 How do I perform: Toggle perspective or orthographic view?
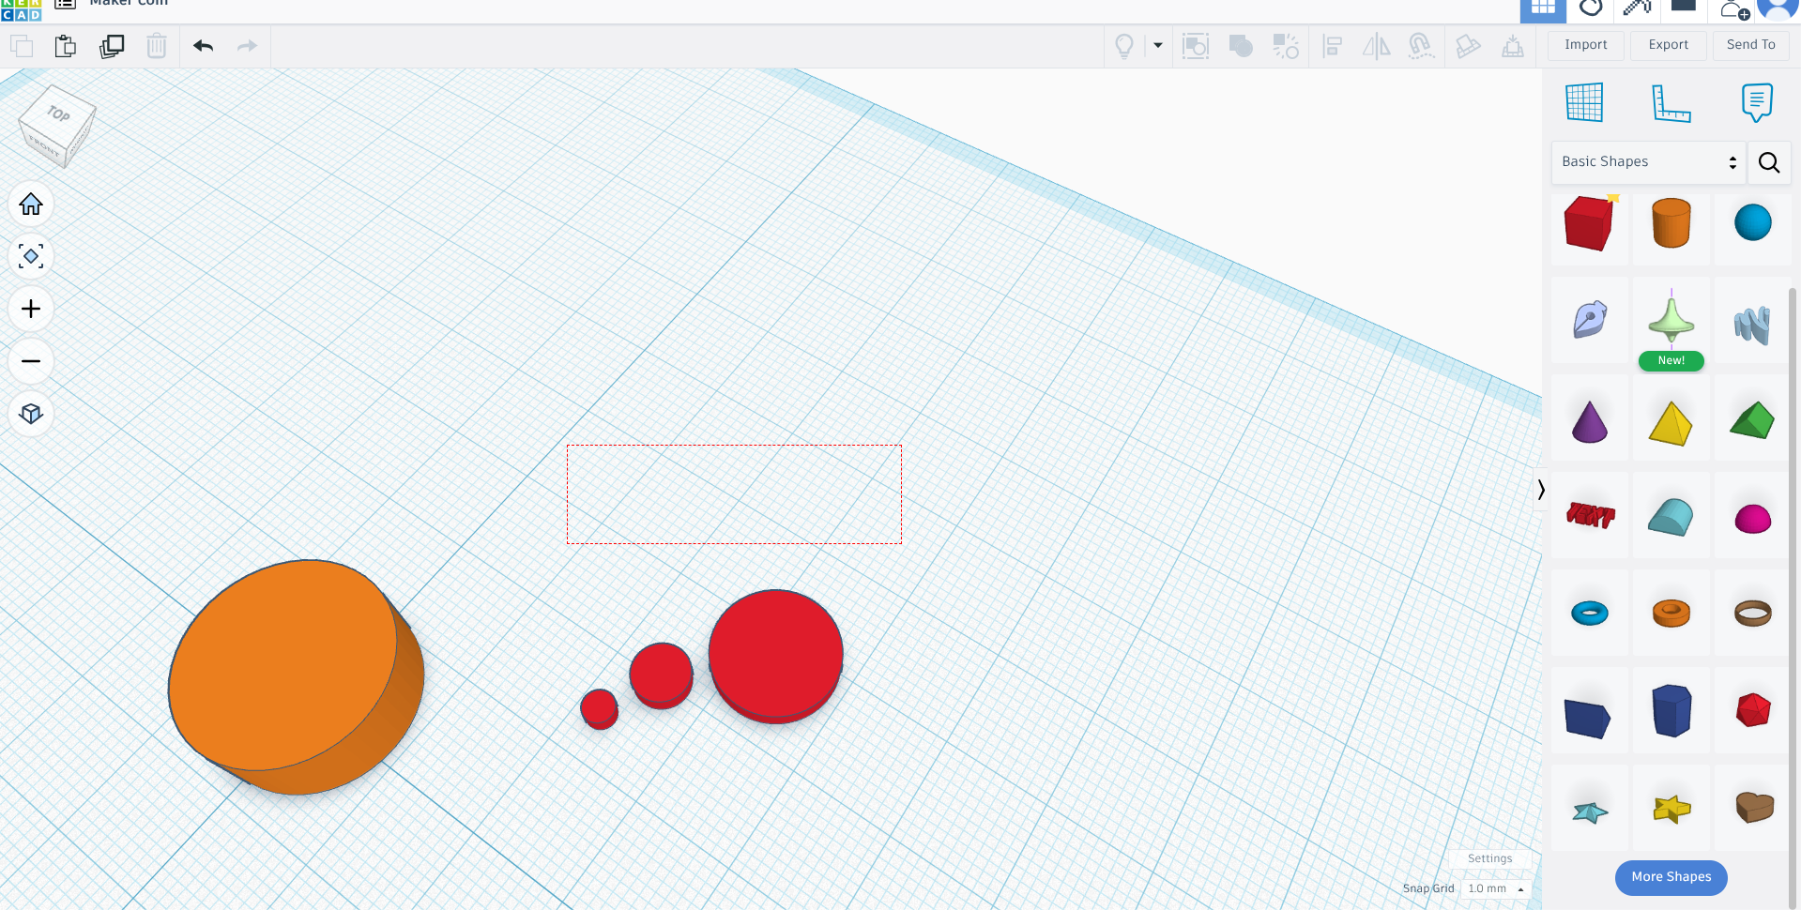coord(31,414)
